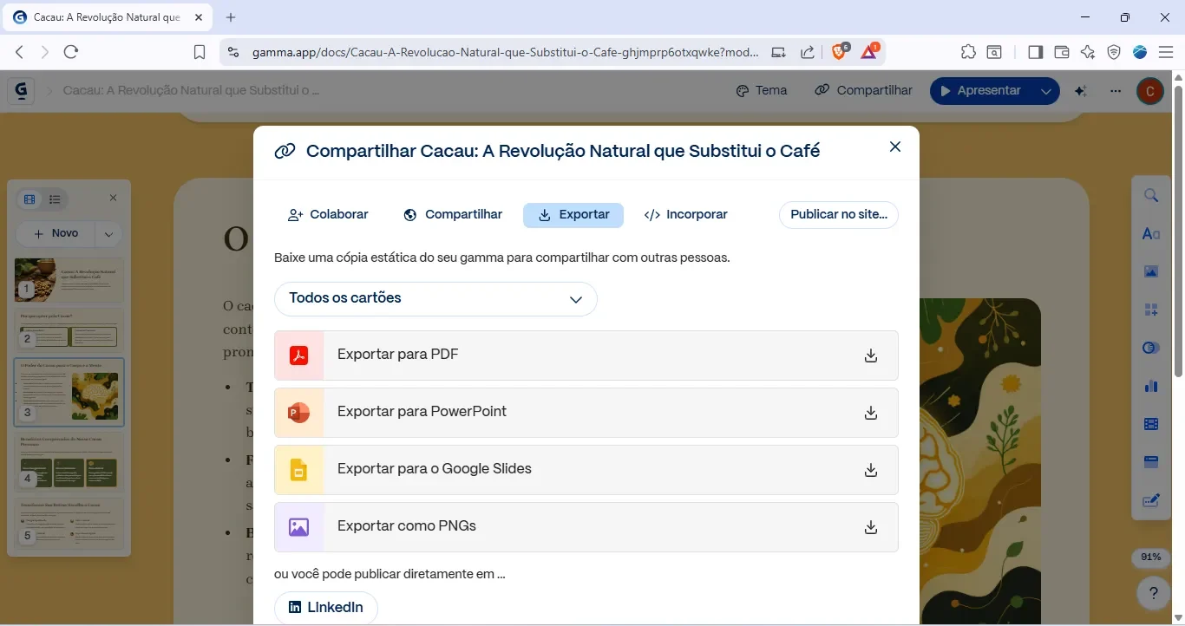Open the user account avatar
The width and height of the screenshot is (1185, 626).
pos(1149,91)
